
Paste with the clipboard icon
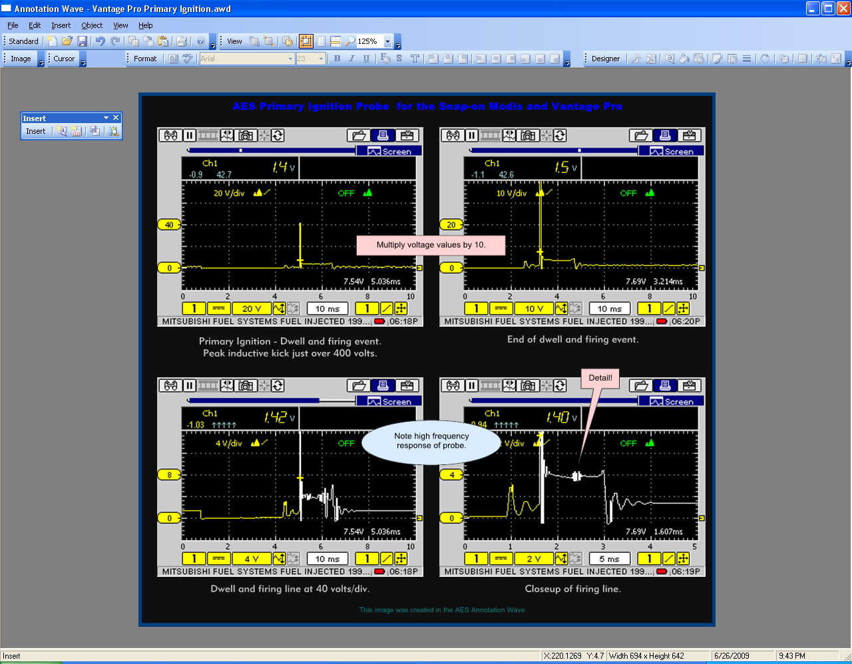163,41
